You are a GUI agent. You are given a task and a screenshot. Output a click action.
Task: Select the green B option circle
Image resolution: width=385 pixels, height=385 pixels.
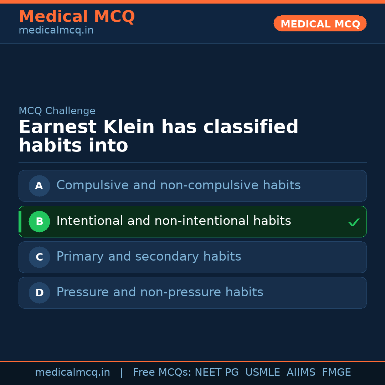(x=39, y=221)
